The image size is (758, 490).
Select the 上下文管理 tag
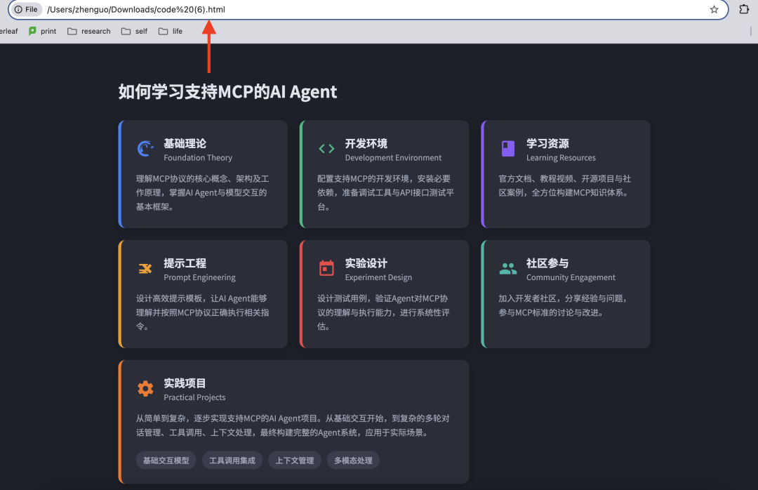[x=294, y=460]
